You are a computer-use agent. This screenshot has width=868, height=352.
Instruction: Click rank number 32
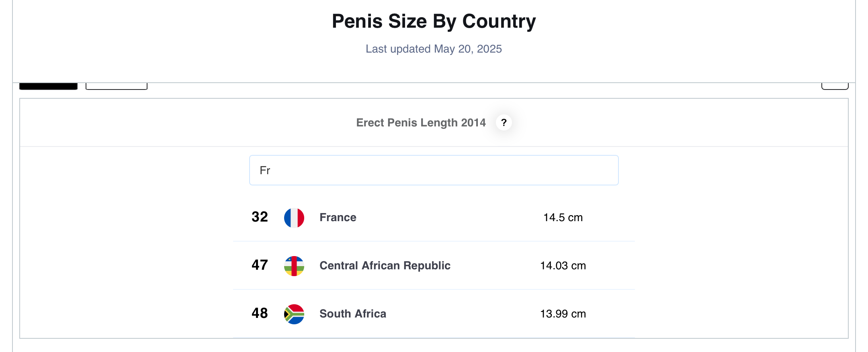[x=260, y=217]
